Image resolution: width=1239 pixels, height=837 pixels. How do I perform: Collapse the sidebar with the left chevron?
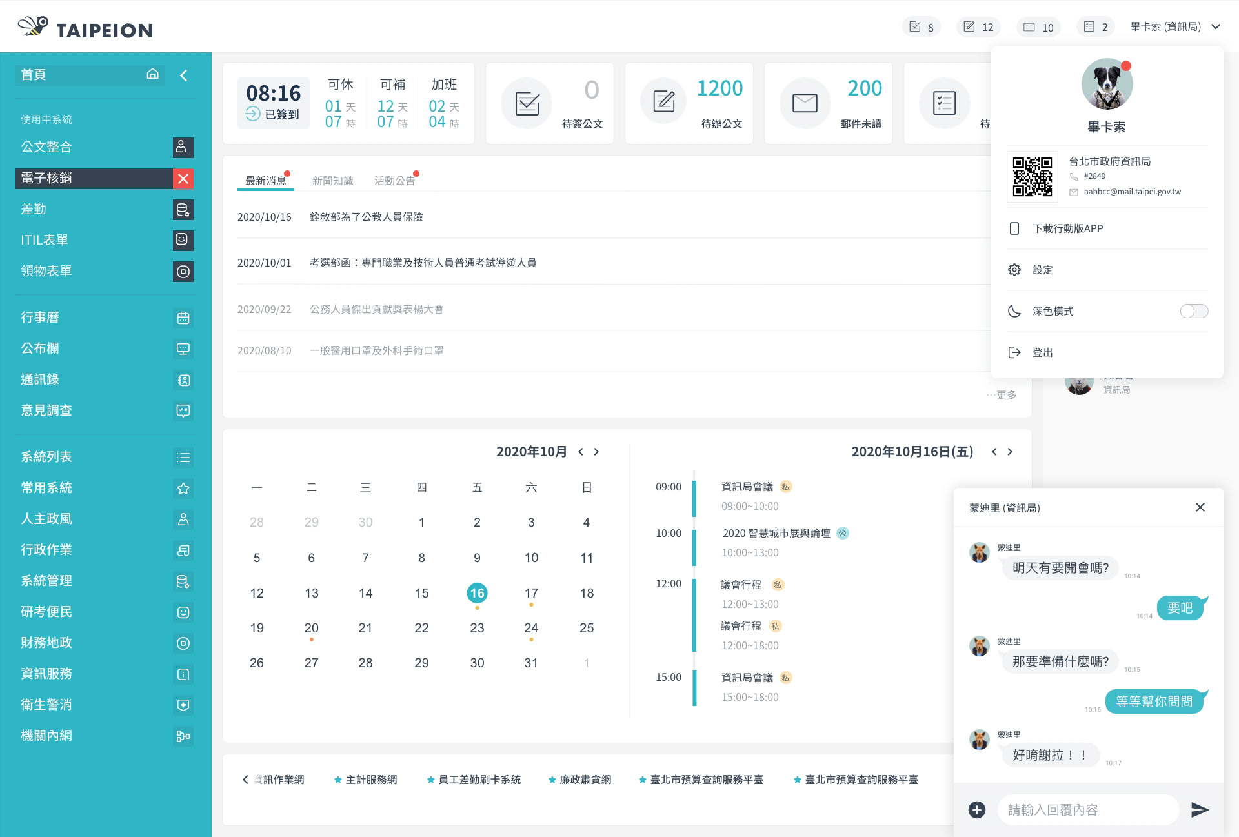click(184, 76)
